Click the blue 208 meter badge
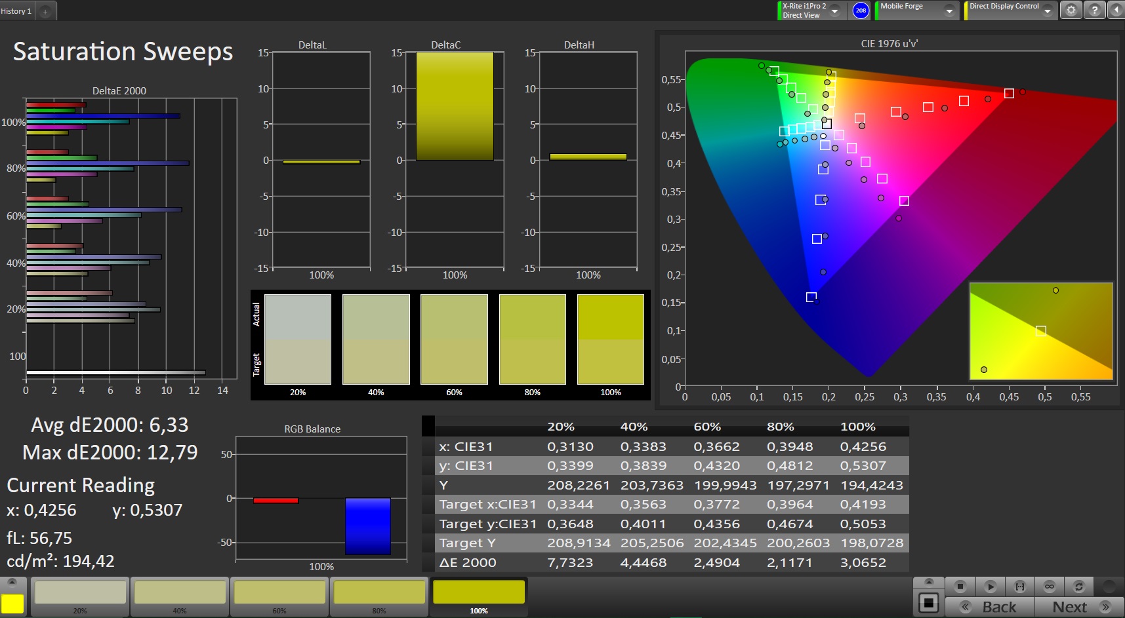The image size is (1125, 618). coord(861,10)
